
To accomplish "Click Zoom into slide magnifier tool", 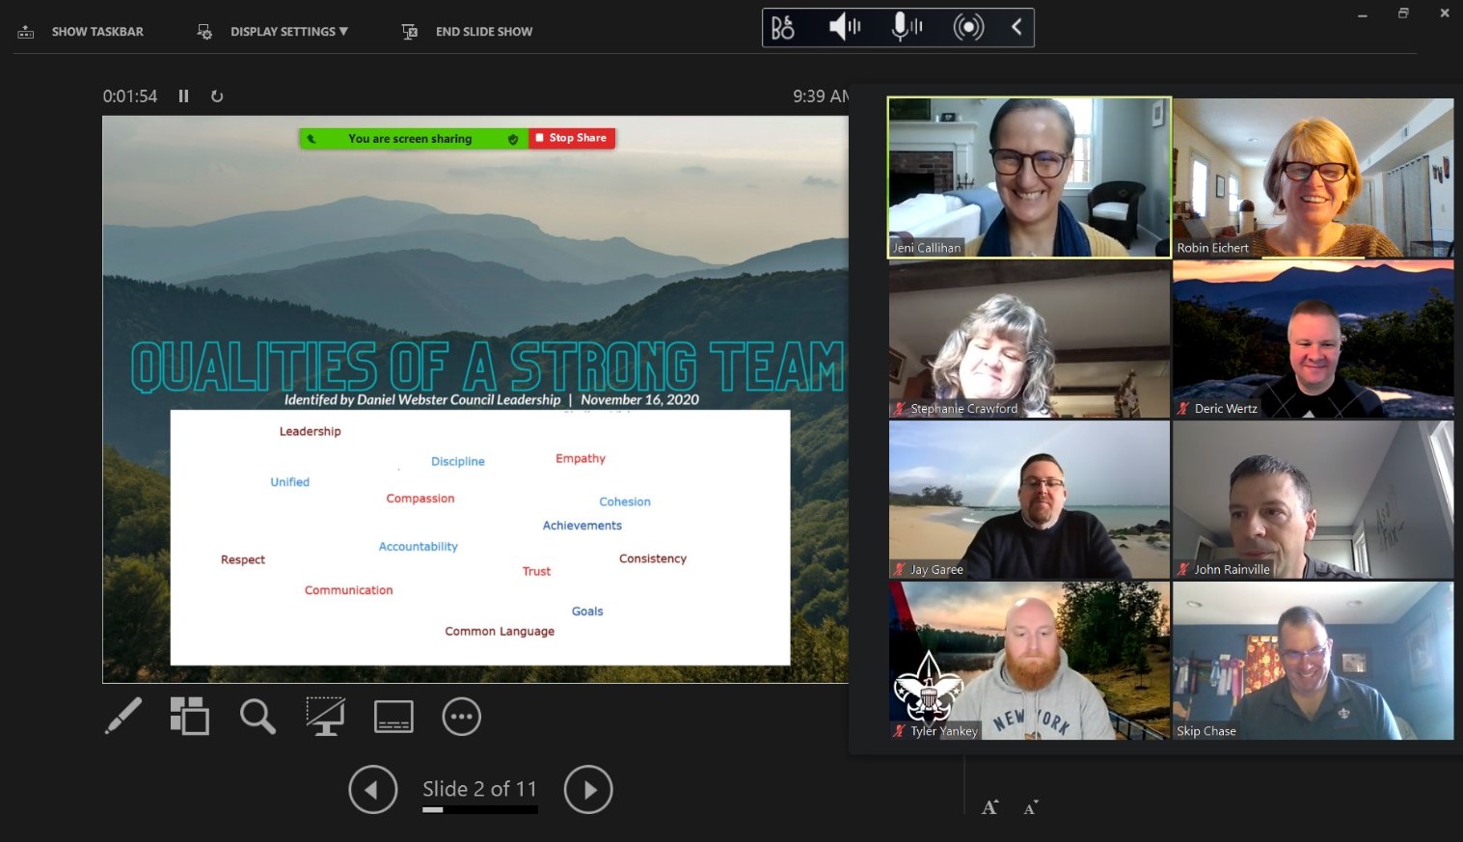I will [x=257, y=717].
